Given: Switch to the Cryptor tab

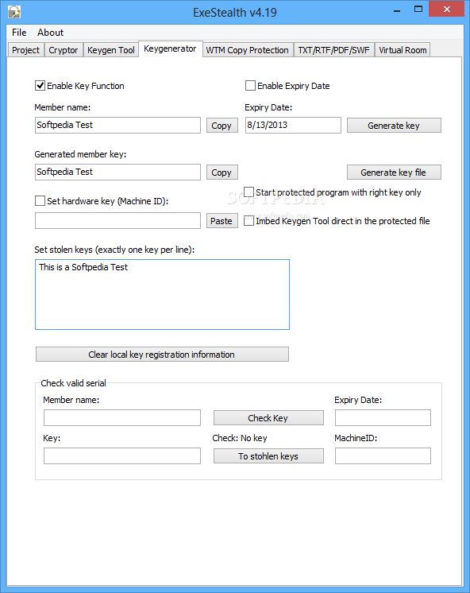Looking at the screenshot, I should tap(63, 50).
